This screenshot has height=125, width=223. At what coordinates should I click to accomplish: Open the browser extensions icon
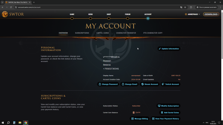191,7
